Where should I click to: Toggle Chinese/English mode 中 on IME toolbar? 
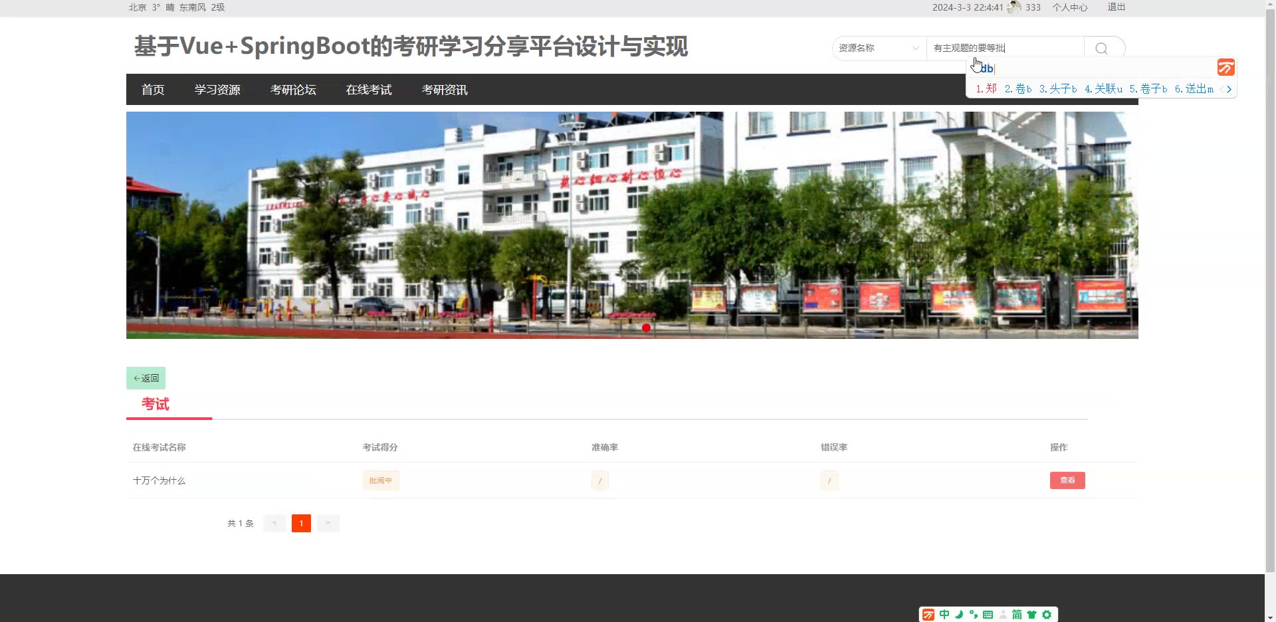[x=944, y=615]
